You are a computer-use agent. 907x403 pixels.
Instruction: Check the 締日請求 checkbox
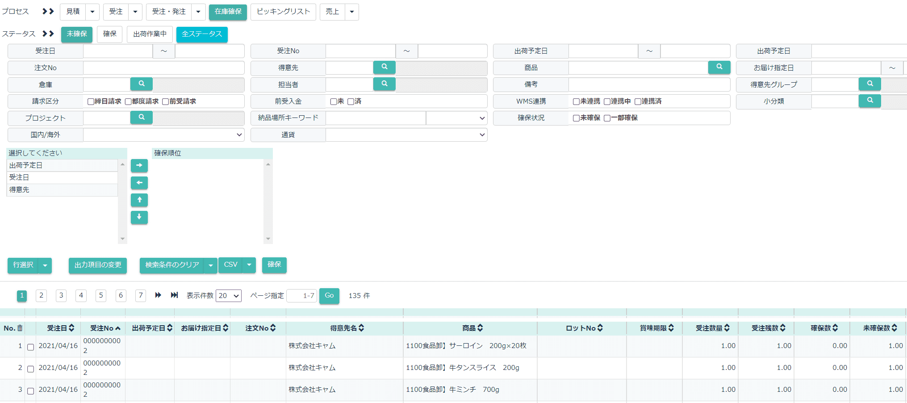tap(91, 102)
